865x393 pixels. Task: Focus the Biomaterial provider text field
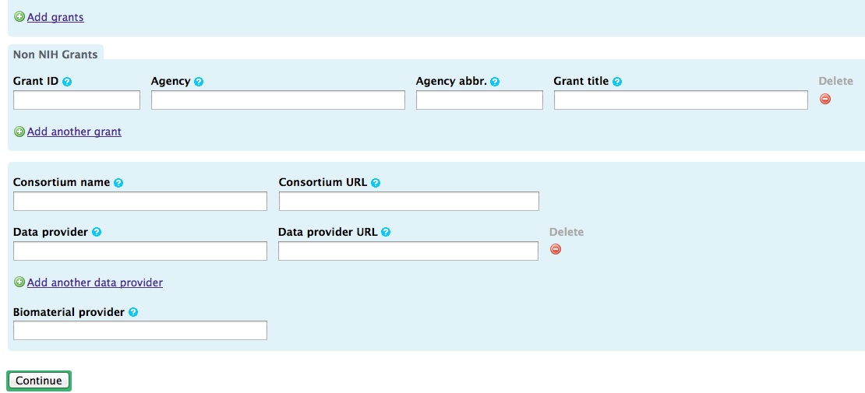pos(140,330)
